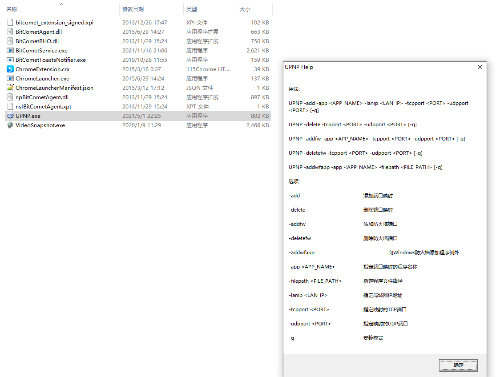This screenshot has width=496, height=377.
Task: Click the 选项: label in the dialog
Action: click(294, 181)
